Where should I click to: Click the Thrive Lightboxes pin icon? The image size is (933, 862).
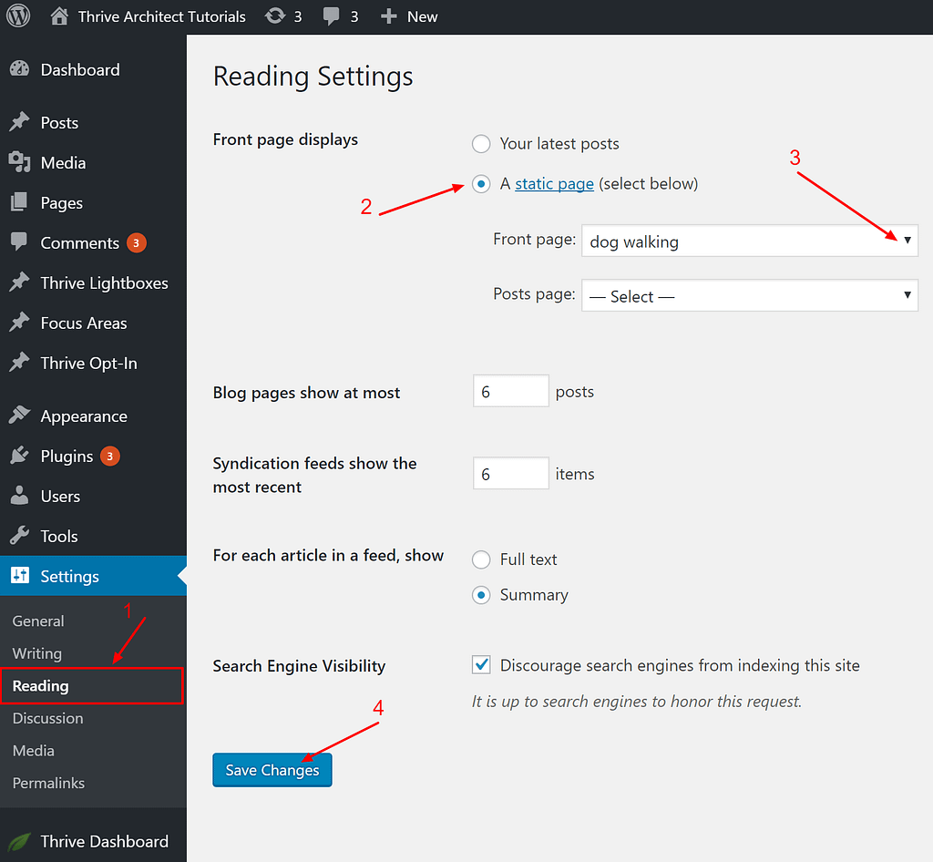tap(20, 282)
